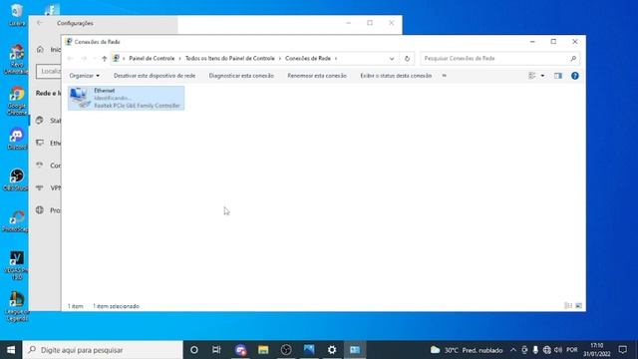Open VEGAS Pro desktop shortcut
Image resolution: width=638 pixels, height=359 pixels.
17,265
